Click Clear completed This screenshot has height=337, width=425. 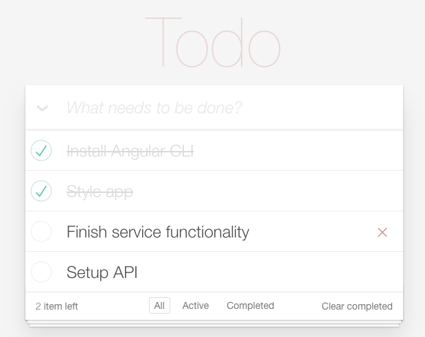point(357,306)
